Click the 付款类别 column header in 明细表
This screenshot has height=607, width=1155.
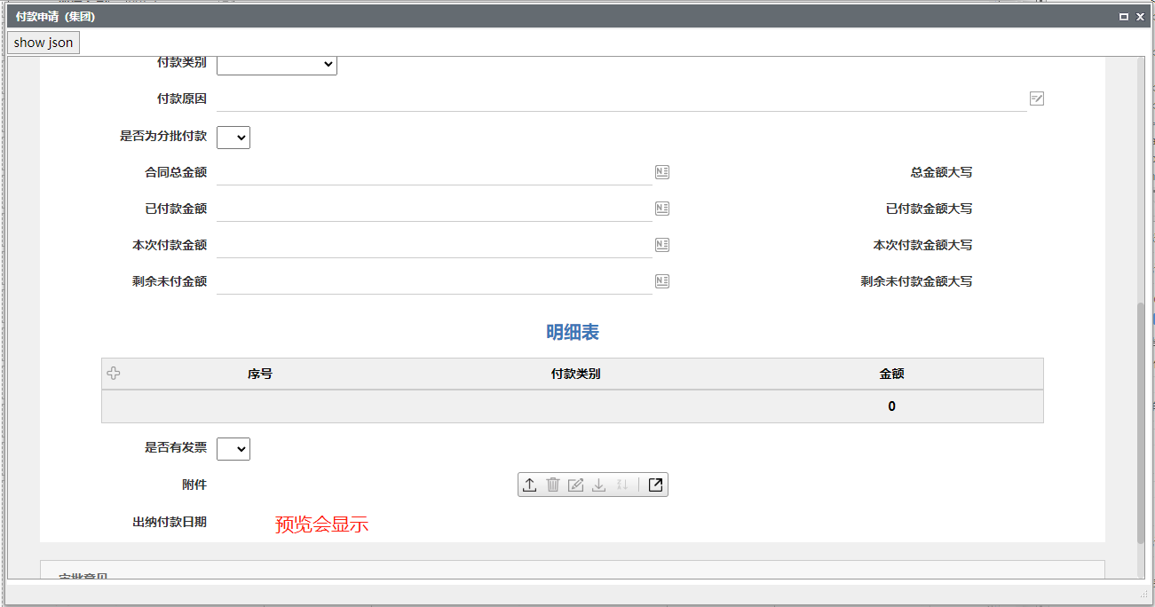(575, 374)
